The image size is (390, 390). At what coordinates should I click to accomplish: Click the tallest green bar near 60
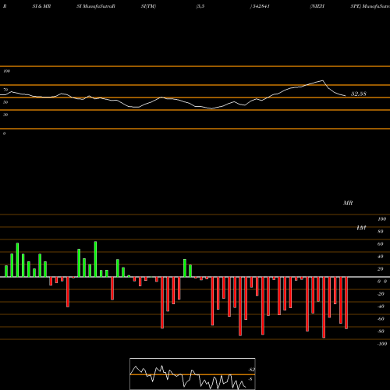[95, 259]
